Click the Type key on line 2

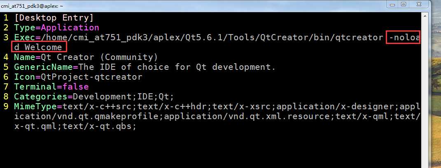pos(23,28)
